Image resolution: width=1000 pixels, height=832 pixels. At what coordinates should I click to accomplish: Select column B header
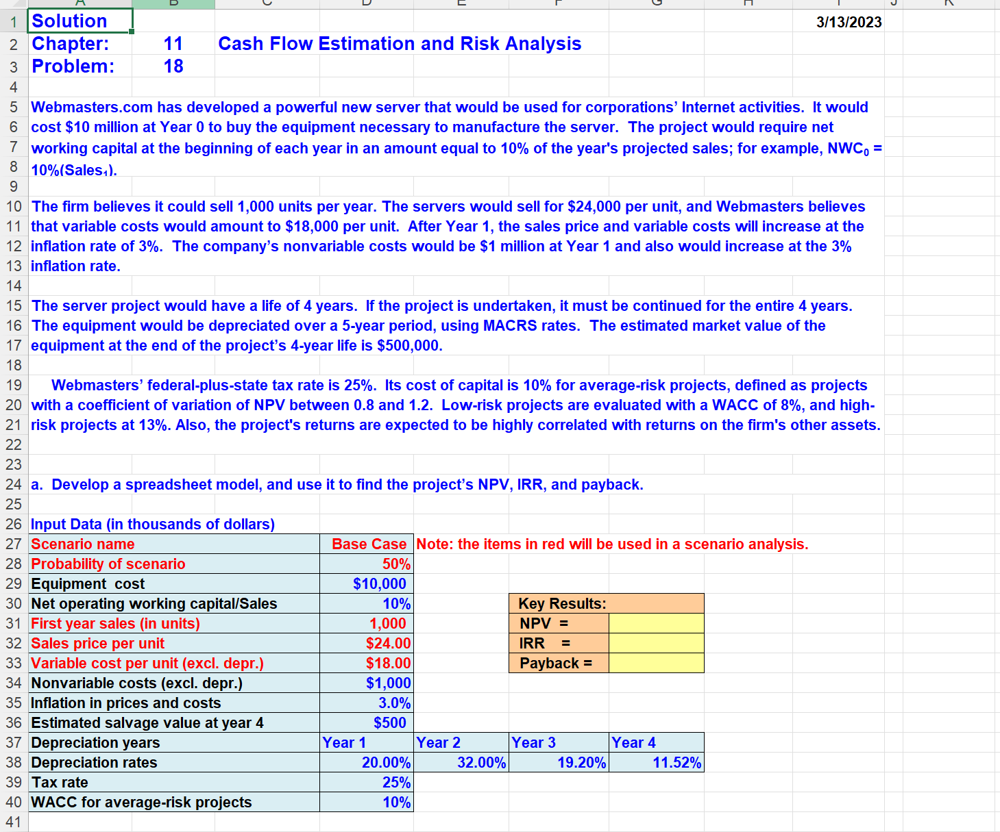(173, 4)
